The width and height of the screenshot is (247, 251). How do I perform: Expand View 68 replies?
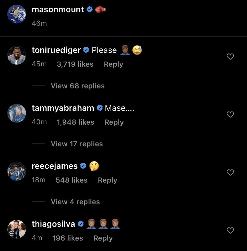click(78, 86)
